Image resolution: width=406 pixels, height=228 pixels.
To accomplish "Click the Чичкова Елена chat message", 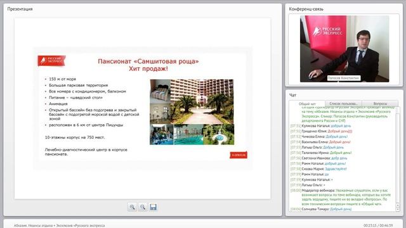I will pos(319,137).
